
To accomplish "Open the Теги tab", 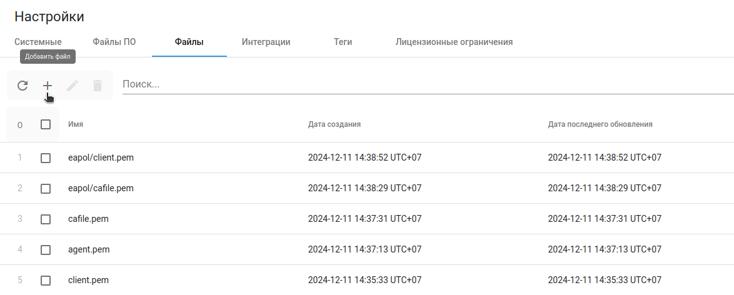I will pyautogui.click(x=343, y=42).
